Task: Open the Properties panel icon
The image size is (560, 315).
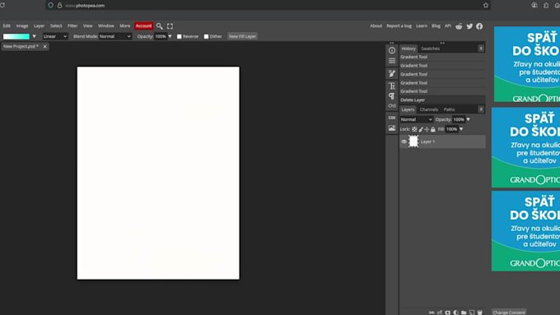Action: (x=392, y=61)
